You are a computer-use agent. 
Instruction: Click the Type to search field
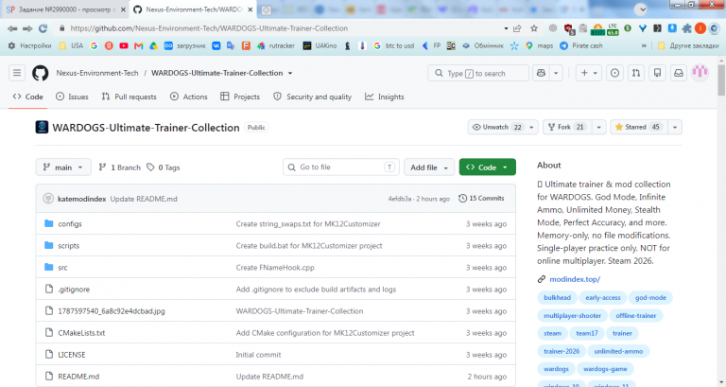[478, 73]
